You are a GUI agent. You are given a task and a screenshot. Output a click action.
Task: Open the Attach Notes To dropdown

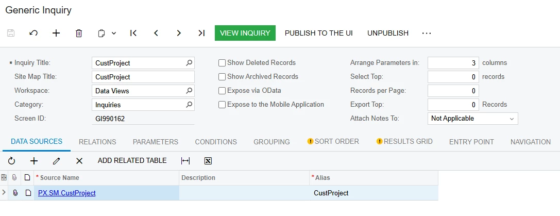[472, 119]
